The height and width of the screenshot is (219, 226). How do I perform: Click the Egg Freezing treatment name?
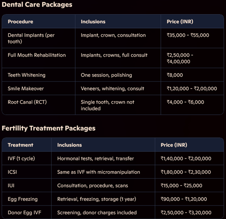coord(23,199)
